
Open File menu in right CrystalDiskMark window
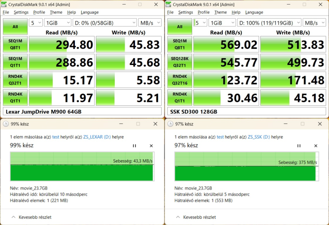tap(170, 12)
